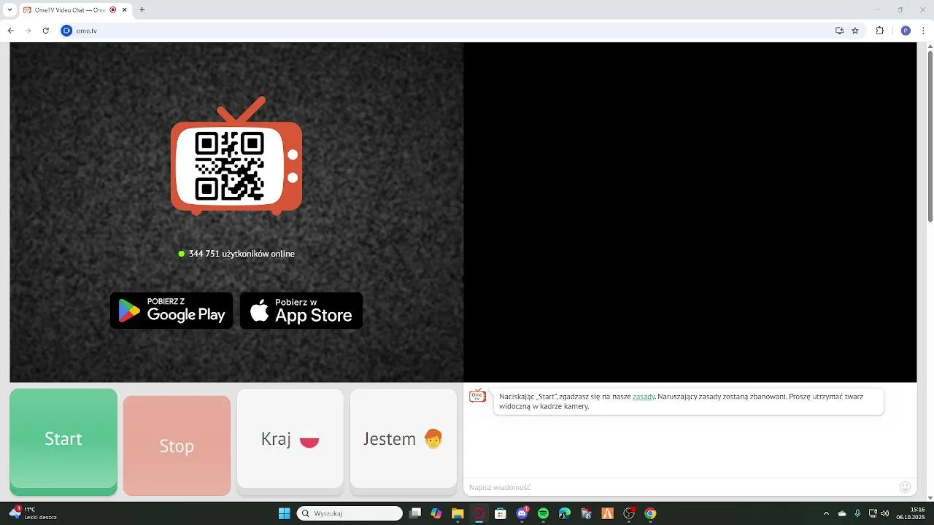Click the OmeTV avatar icon in chat
Viewport: 934px width, 525px height.
(478, 396)
